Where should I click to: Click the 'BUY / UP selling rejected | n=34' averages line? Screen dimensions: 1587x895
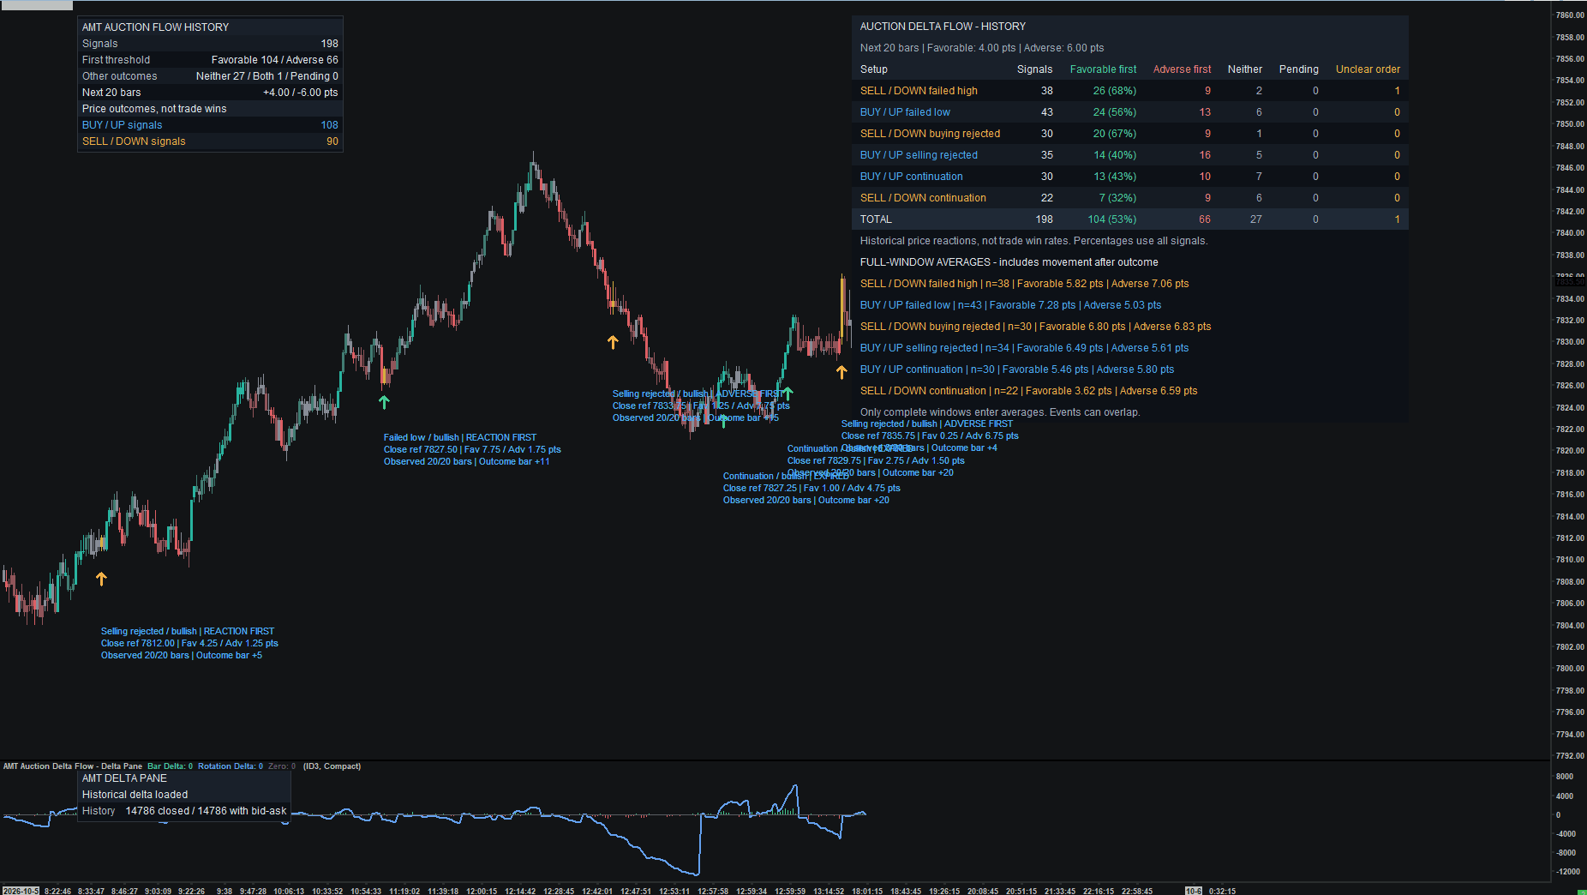(x=1024, y=348)
